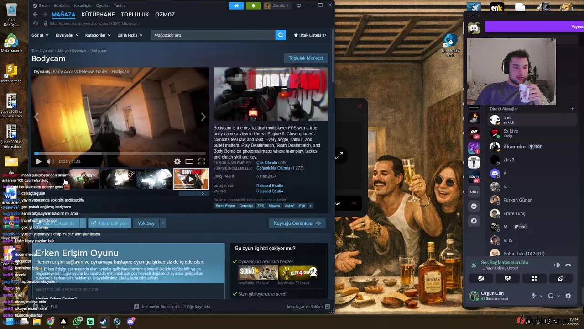Disconnect from Discord voice call
This screenshot has height=329, width=584.
[568, 265]
